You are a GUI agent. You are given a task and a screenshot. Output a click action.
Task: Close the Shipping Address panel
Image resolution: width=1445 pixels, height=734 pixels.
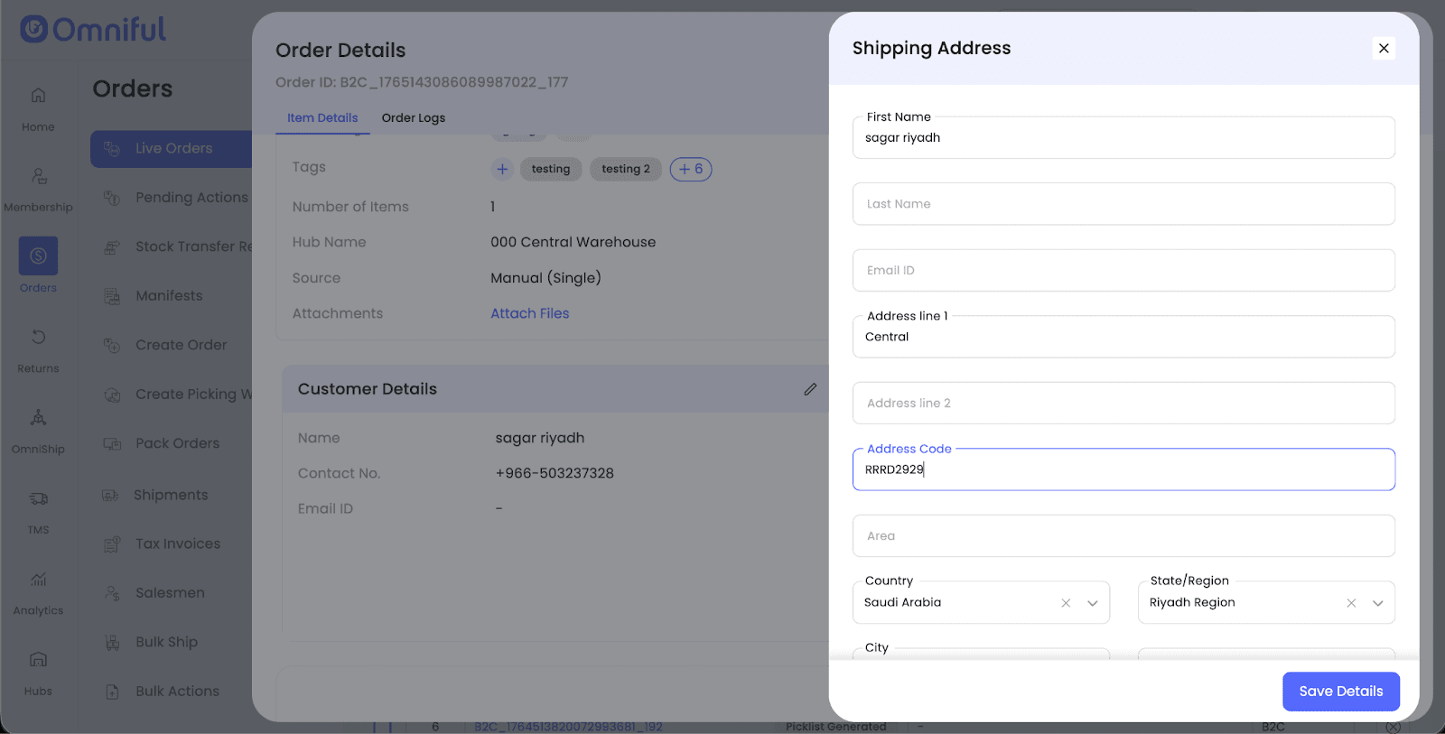point(1384,49)
